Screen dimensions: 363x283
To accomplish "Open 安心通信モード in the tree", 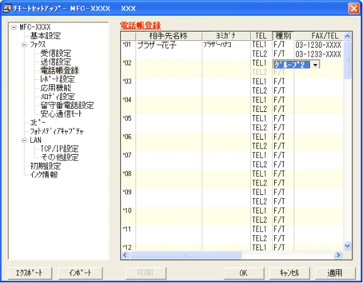I will point(61,114).
